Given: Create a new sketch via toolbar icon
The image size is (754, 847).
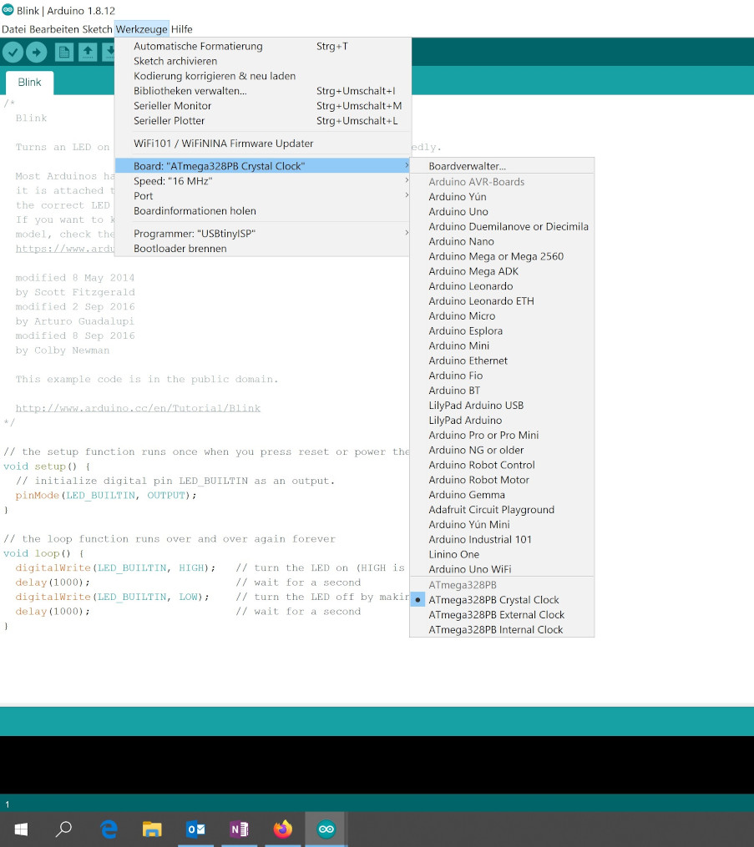Looking at the screenshot, I should click(x=63, y=51).
